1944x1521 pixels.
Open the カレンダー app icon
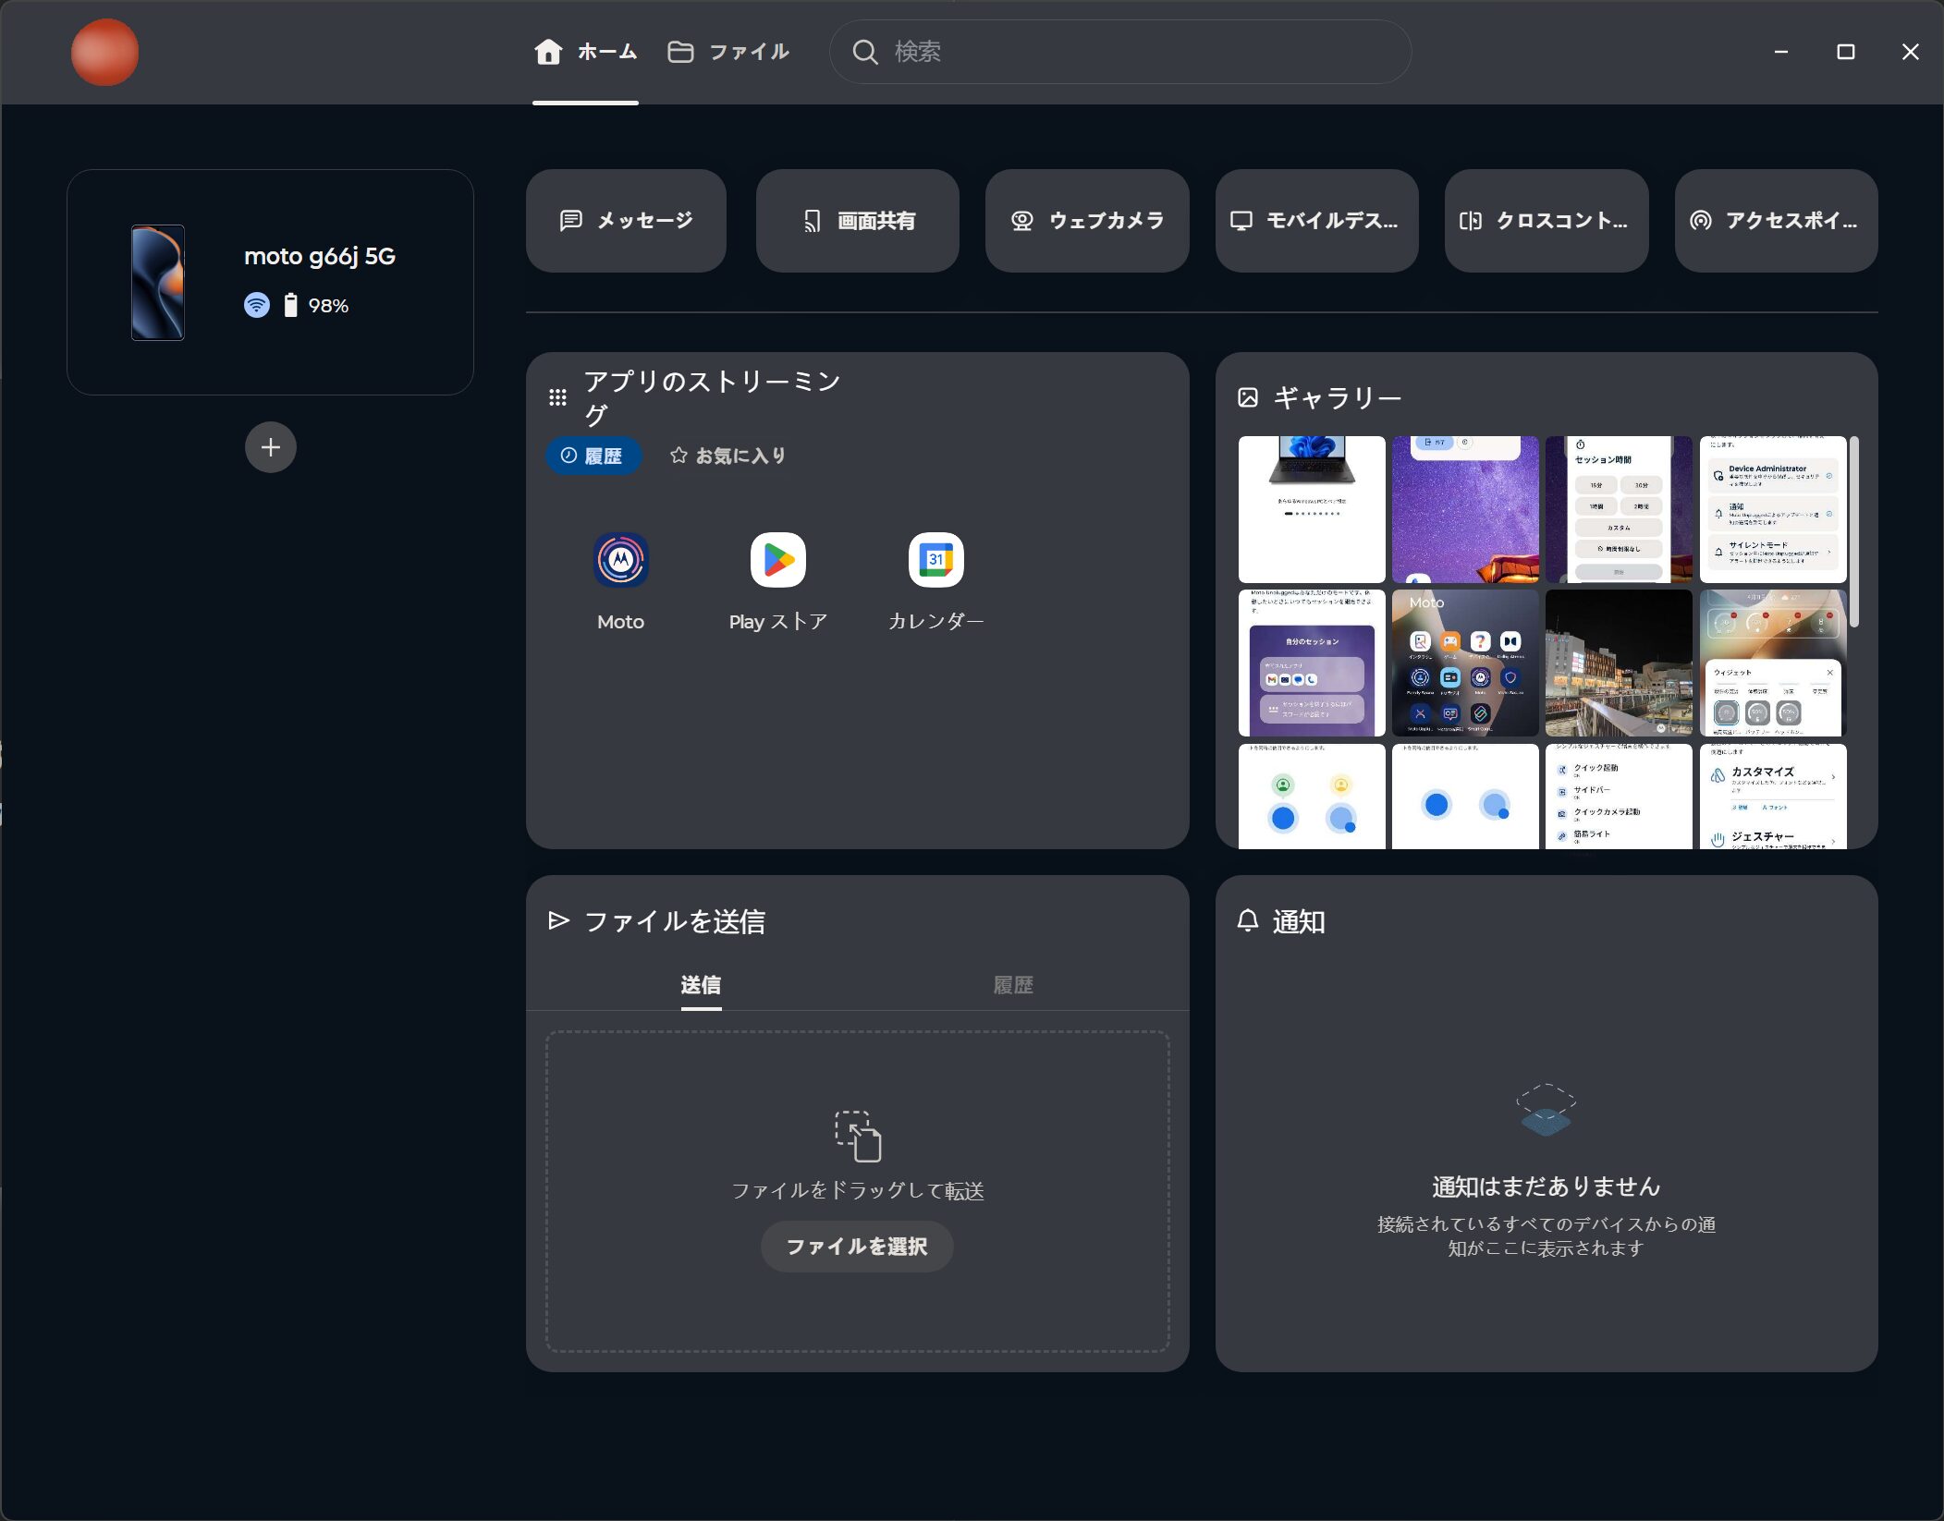[x=935, y=560]
